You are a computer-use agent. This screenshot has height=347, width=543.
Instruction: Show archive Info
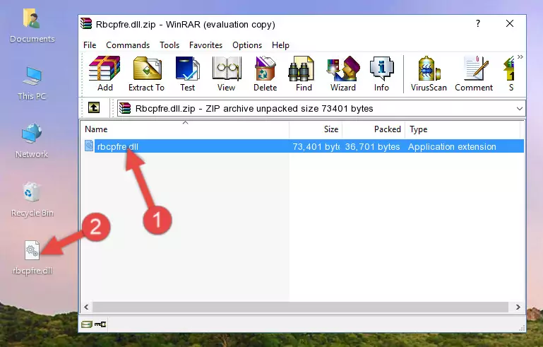[x=381, y=73]
